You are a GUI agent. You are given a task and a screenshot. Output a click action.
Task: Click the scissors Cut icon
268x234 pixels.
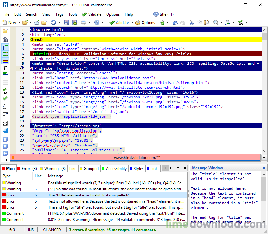pyautogui.click(x=192, y=22)
